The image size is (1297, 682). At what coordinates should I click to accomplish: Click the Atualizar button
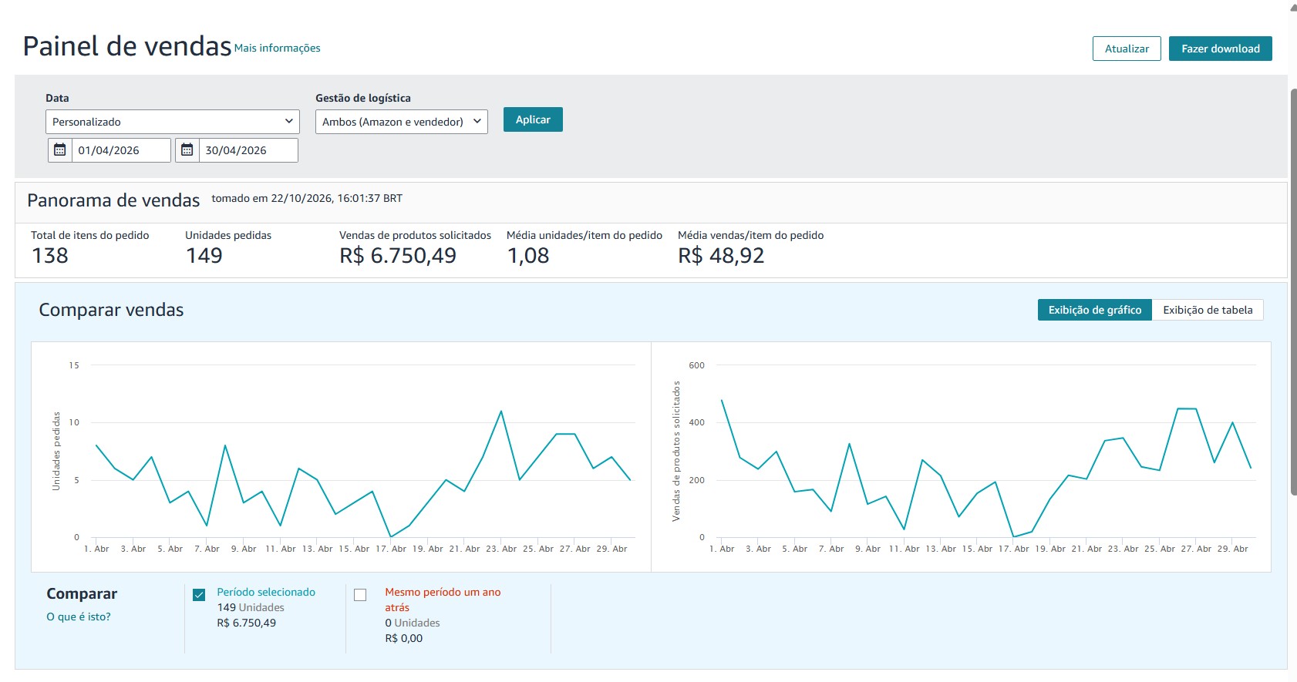[1127, 49]
